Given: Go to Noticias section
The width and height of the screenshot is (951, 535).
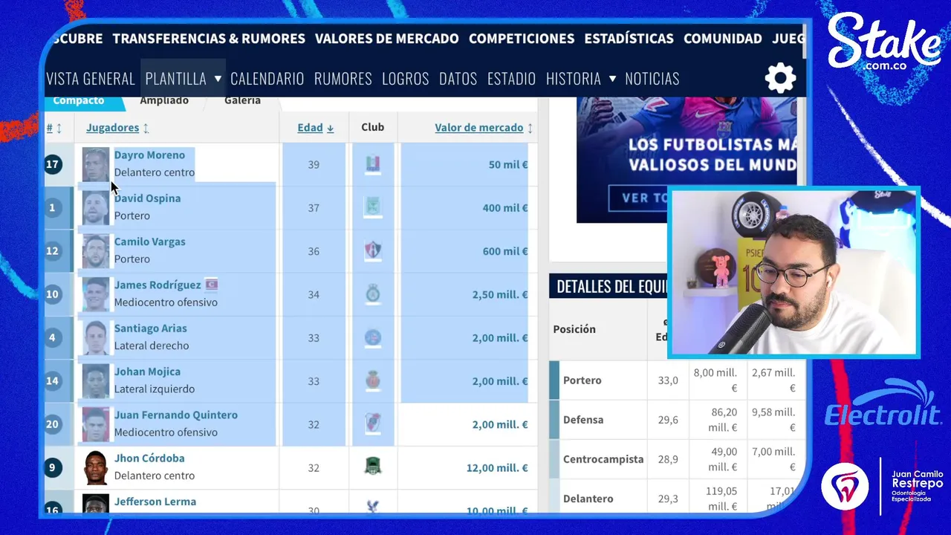Looking at the screenshot, I should pos(652,78).
